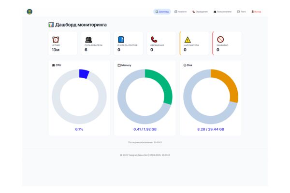
Task: Open the Обращения nav item
Action: (200, 12)
